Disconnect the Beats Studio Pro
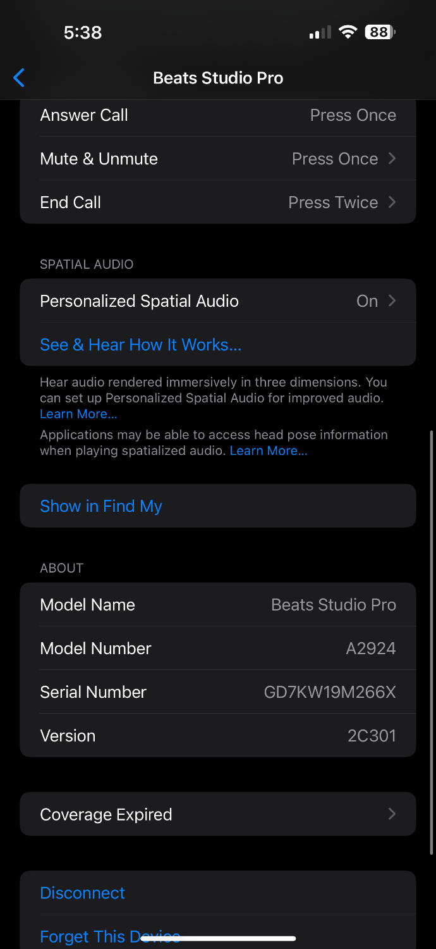The width and height of the screenshot is (436, 949). (218, 893)
